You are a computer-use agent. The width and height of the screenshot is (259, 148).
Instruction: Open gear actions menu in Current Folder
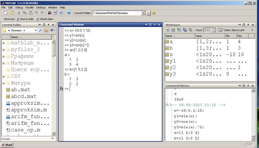point(52,30)
